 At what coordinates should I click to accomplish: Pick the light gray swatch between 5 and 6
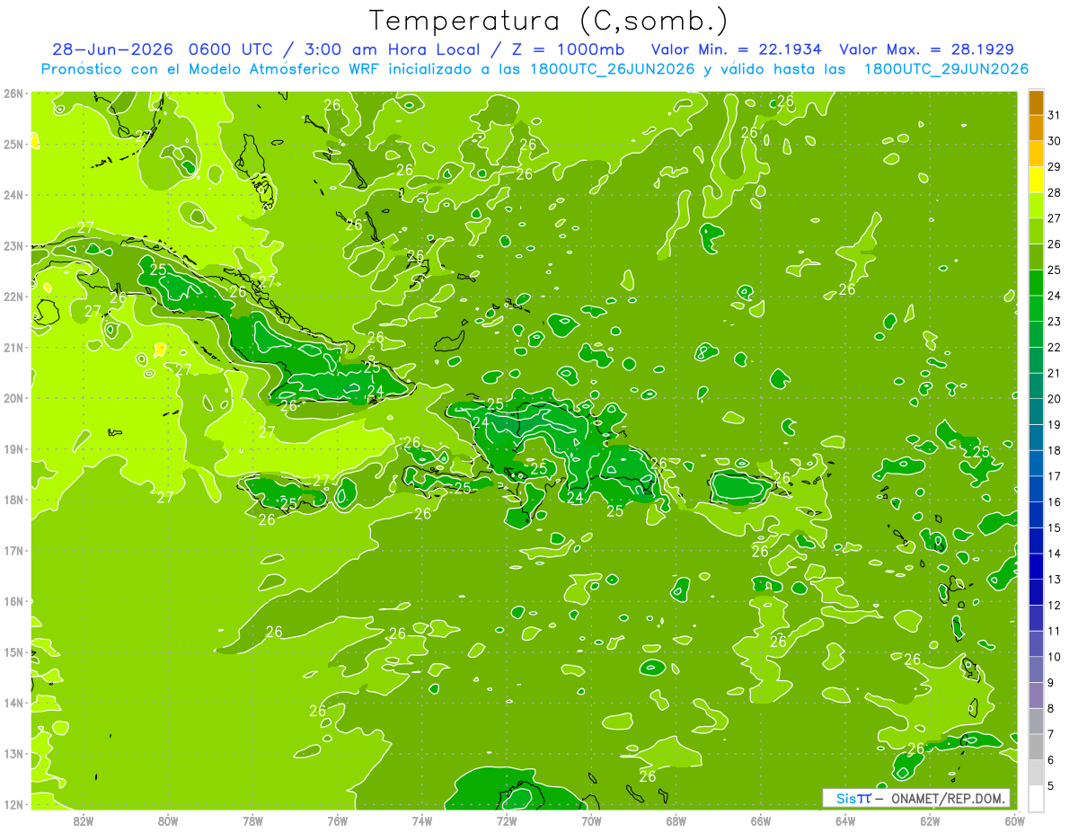coord(1036,773)
